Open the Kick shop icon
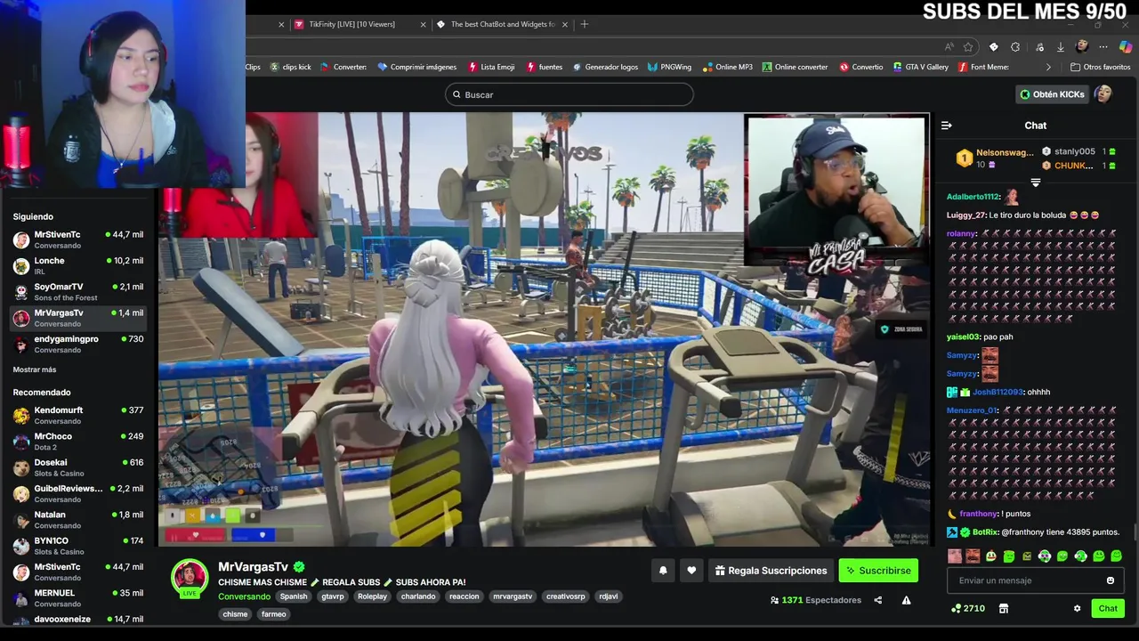Viewport: 1139px width, 641px height. pyautogui.click(x=1003, y=609)
